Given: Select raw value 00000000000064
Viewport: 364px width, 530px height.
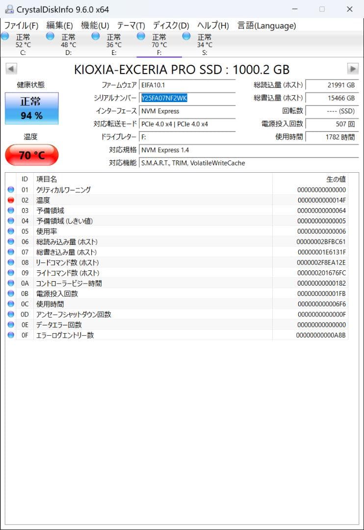Looking at the screenshot, I should (x=321, y=211).
